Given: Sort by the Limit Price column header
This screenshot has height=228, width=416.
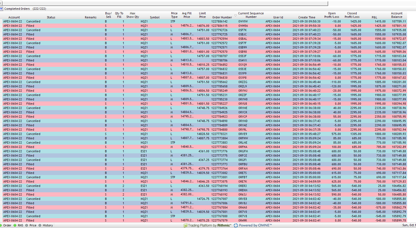Looking at the screenshot, I should [203, 15].
